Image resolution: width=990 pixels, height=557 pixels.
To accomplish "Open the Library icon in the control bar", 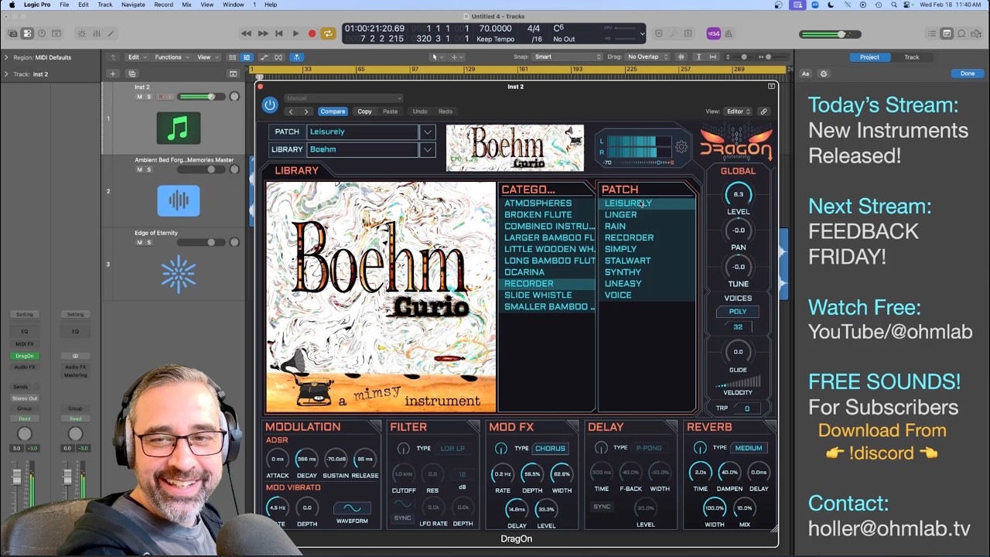I will [12, 33].
